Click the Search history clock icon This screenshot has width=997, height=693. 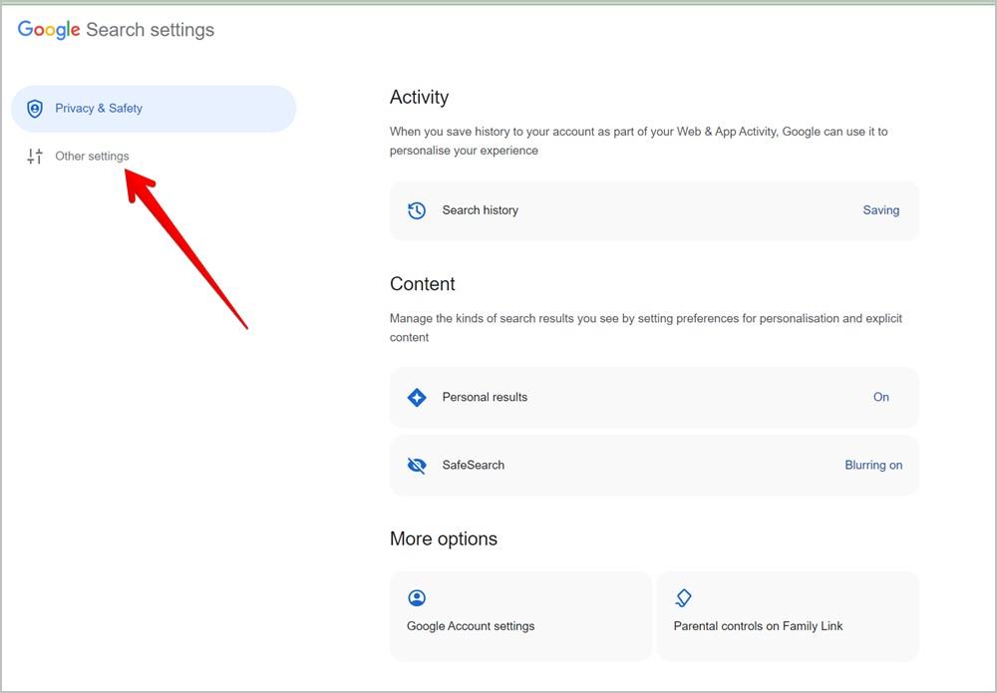tap(417, 210)
